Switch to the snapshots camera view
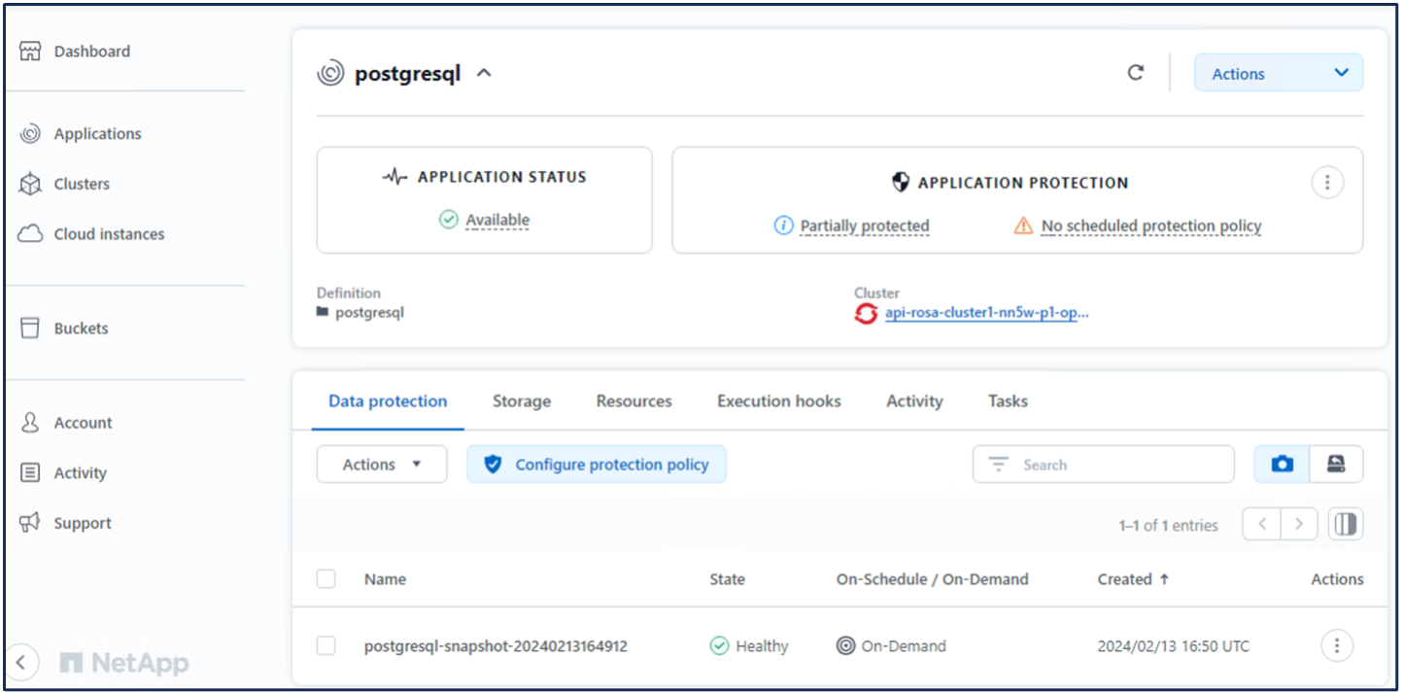Viewport: 1404px width, 695px height. click(1282, 465)
